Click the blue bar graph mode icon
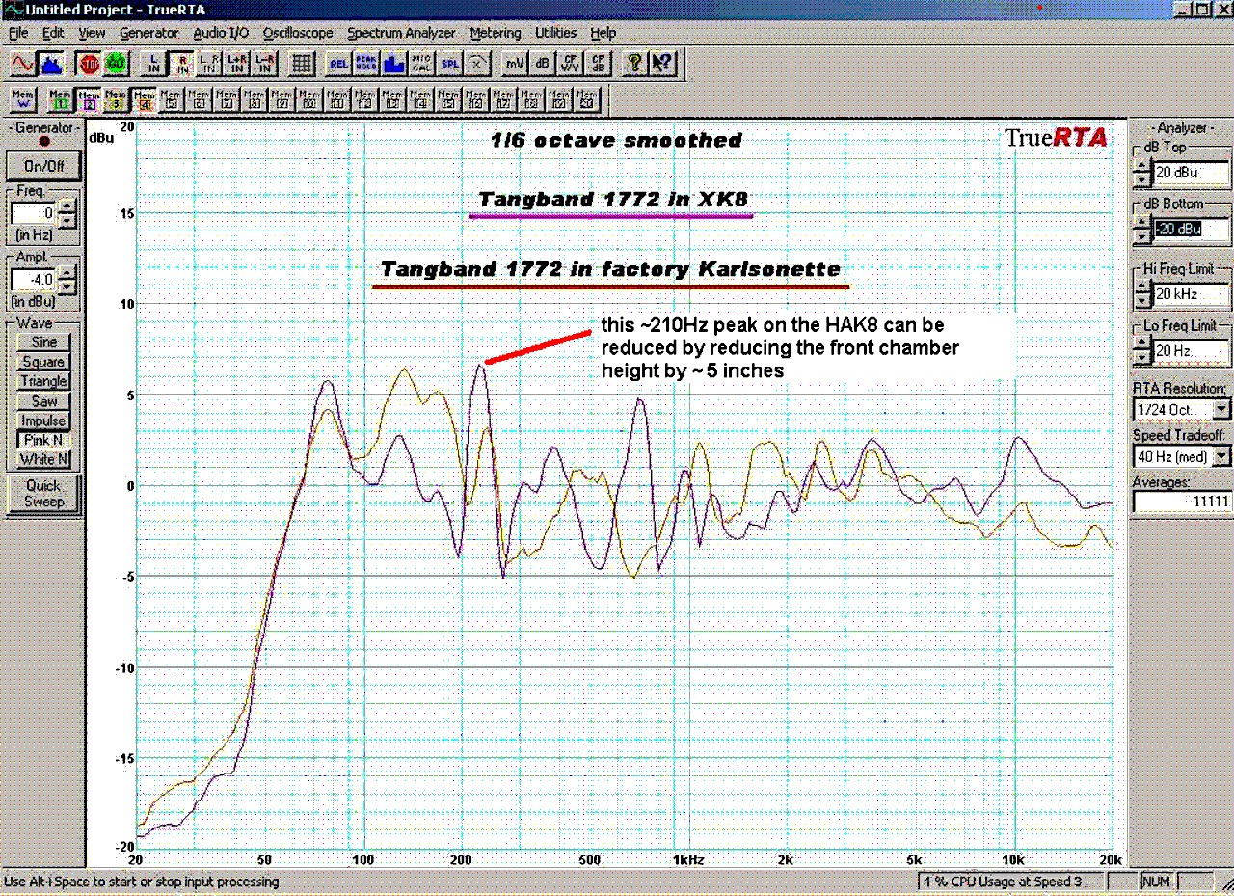Image resolution: width=1234 pixels, height=896 pixels. tap(393, 64)
